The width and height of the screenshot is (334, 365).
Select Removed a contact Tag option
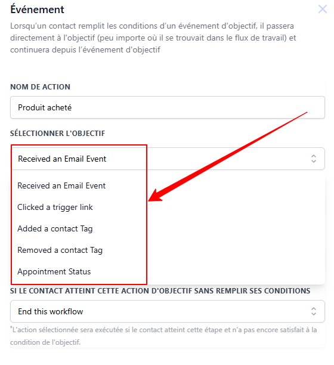tap(60, 250)
